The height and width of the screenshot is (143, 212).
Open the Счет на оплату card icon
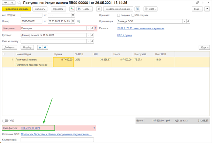click(92, 41)
